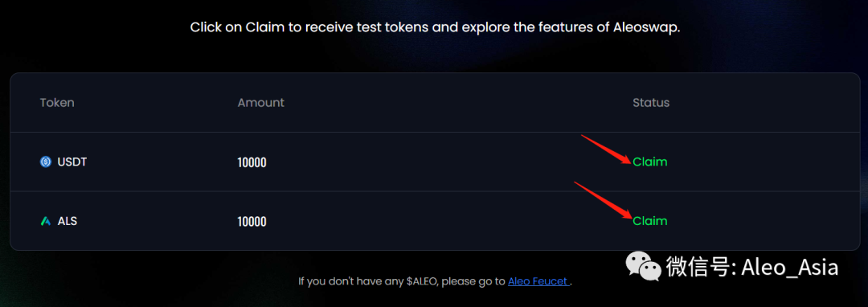Click the Status column header
The image size is (868, 307).
click(x=651, y=103)
